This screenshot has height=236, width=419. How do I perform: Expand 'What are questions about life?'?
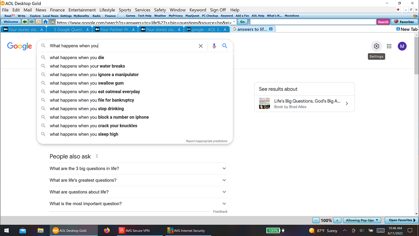[138, 192]
